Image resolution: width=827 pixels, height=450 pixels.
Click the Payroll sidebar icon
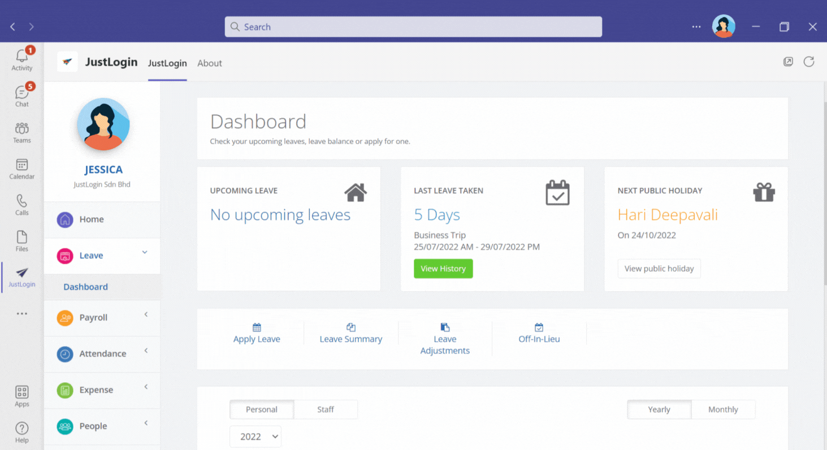point(65,318)
